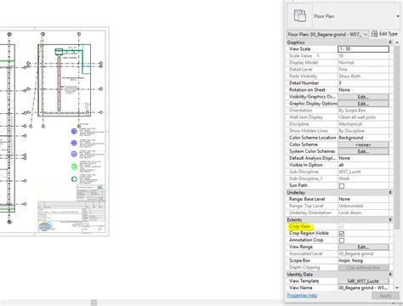Click Edit for Graphic Display Options
The height and width of the screenshot is (306, 403).
(363, 104)
